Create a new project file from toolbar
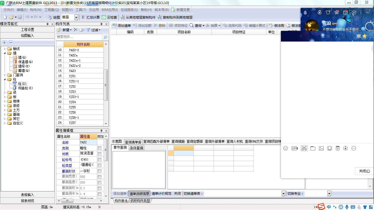The height and width of the screenshot is (210, 374). coord(5,17)
